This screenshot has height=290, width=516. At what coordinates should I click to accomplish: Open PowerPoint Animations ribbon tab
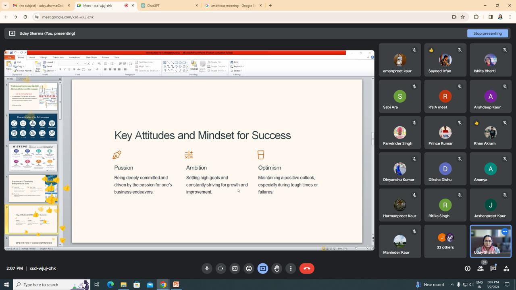(75, 57)
